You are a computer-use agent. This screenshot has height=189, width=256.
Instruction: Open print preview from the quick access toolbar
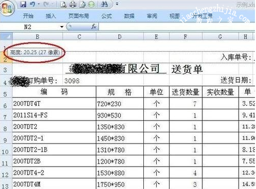(63, 4)
